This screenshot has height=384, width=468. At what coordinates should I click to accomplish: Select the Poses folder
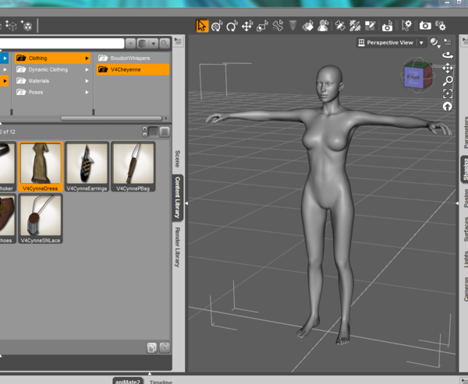(x=52, y=92)
